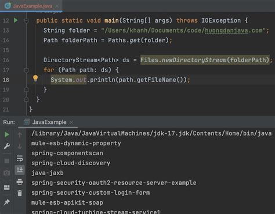
Task: Pin the Run tab with pin icon
Action: (x=7, y=202)
